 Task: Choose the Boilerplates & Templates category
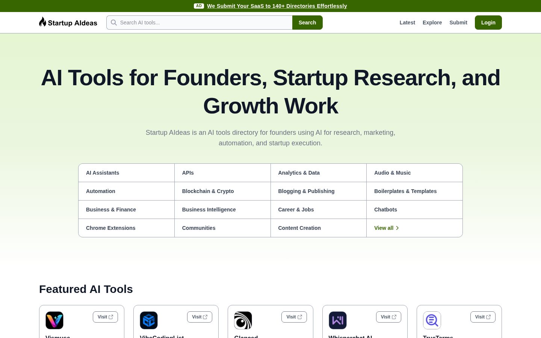414,191
